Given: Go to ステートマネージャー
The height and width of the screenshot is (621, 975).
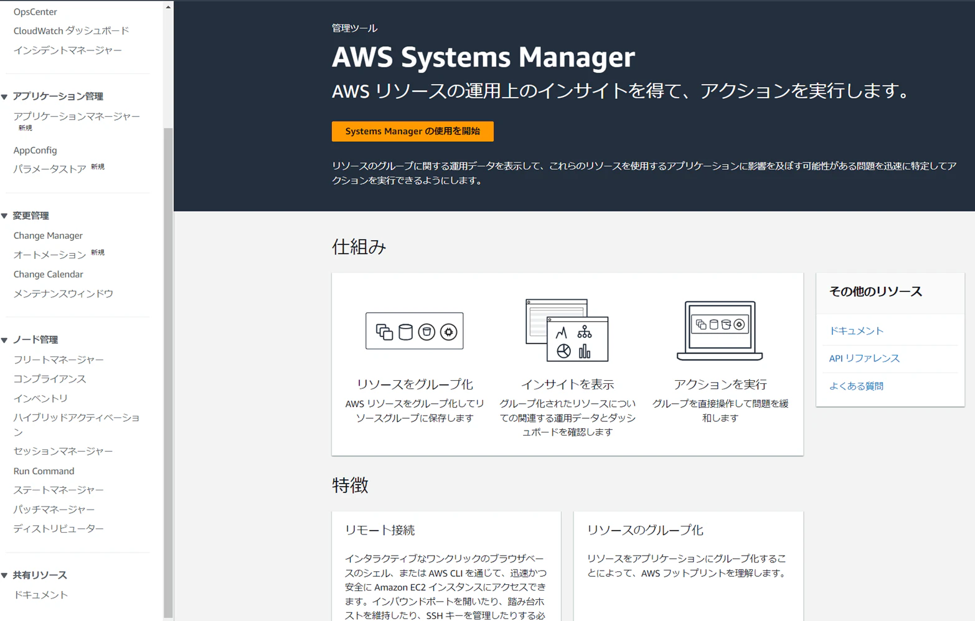Looking at the screenshot, I should (x=59, y=490).
